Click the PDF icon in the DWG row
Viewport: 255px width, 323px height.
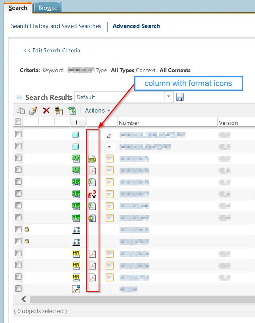92,170
